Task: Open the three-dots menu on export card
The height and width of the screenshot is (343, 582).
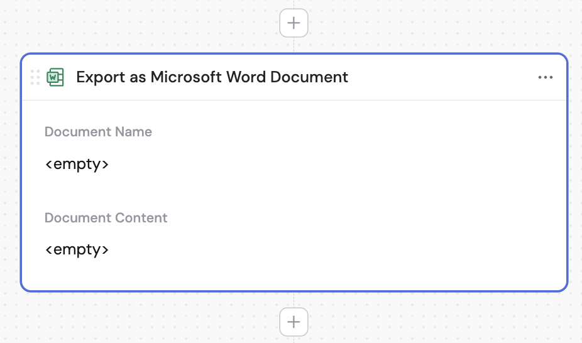Action: (x=546, y=77)
